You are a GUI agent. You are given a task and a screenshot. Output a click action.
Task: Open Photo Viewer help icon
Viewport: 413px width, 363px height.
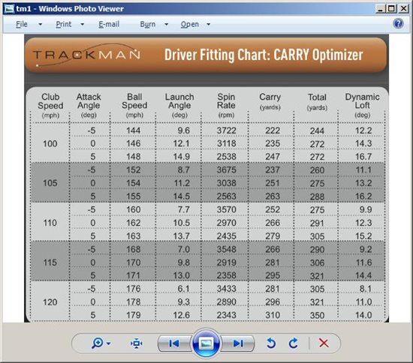pyautogui.click(x=398, y=24)
